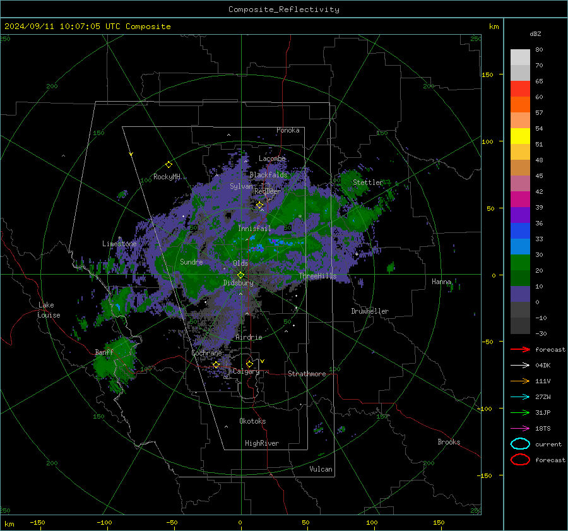Image resolution: width=568 pixels, height=531 pixels.
Task: Click the Strathmore label
Action: 307,374
